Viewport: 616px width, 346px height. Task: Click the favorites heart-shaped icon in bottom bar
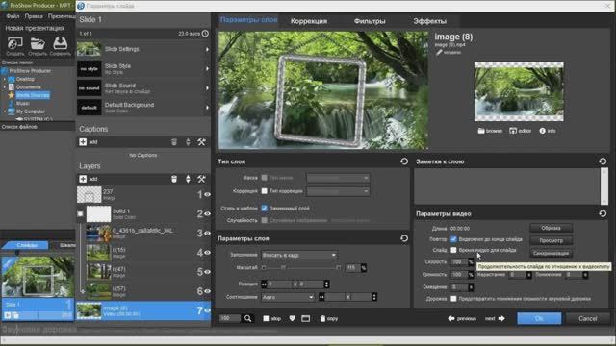[x=292, y=318]
